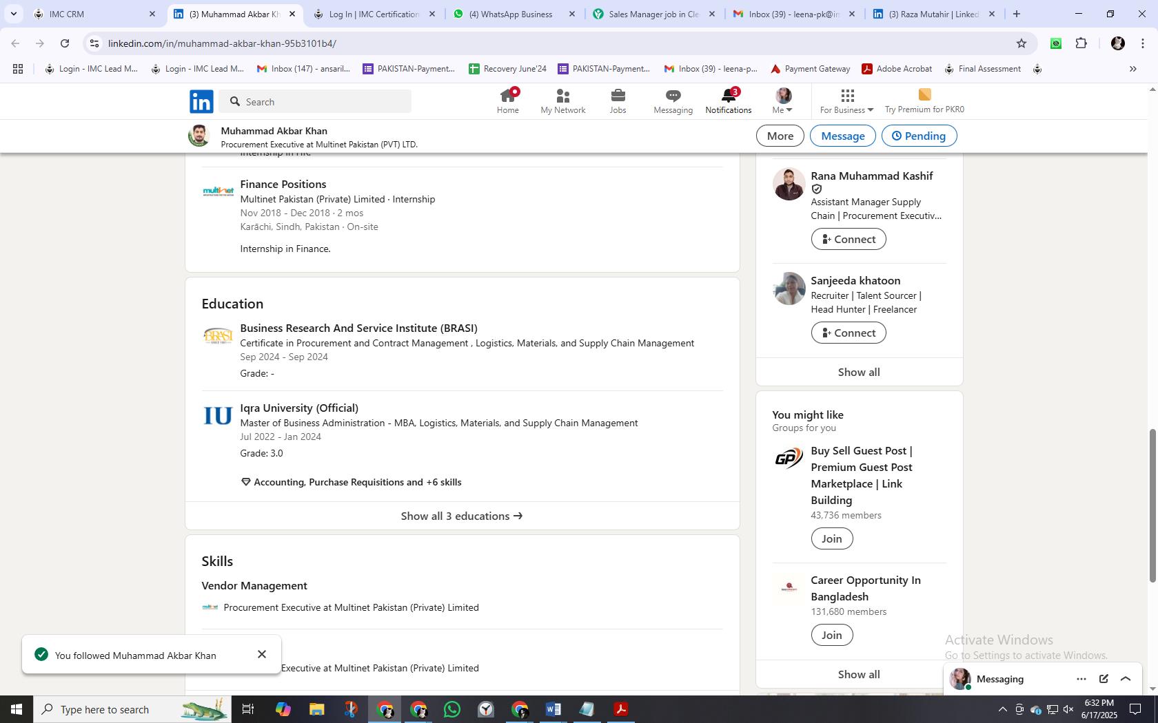The width and height of the screenshot is (1158, 723).
Task: Open Payment Gateway bookmark
Action: click(810, 69)
